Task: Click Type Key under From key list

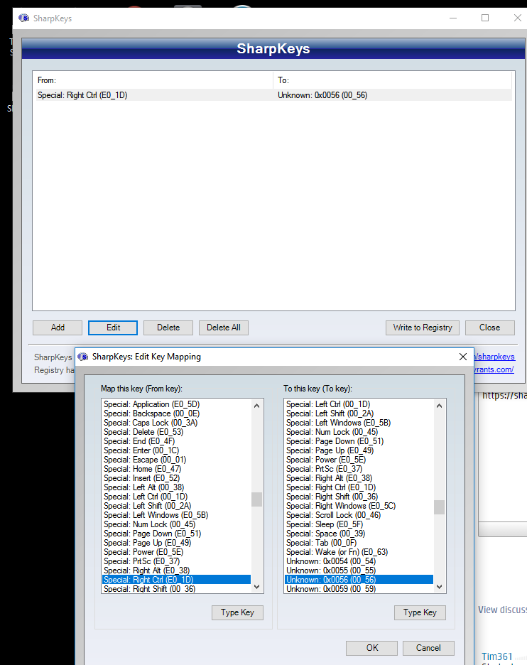Action: pos(237,612)
